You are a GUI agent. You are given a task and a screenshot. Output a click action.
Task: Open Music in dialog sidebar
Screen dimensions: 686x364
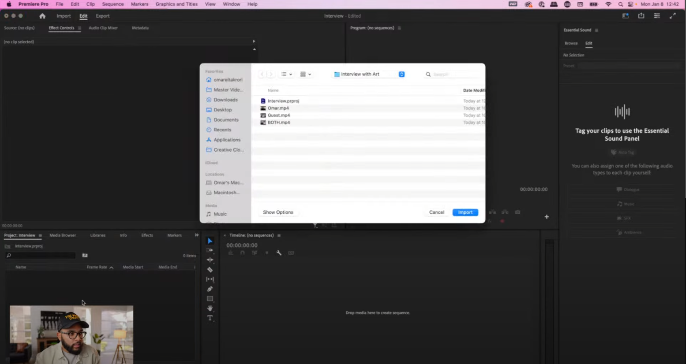[220, 214]
